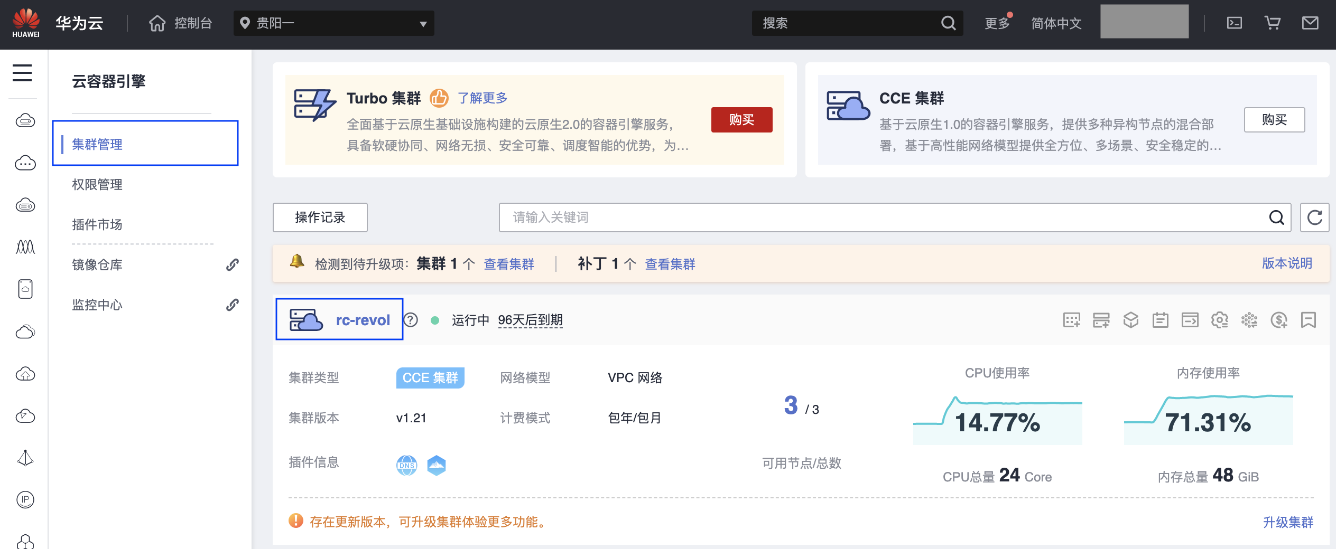The width and height of the screenshot is (1336, 549).
Task: Open the message mail icon
Action: pyautogui.click(x=1310, y=23)
